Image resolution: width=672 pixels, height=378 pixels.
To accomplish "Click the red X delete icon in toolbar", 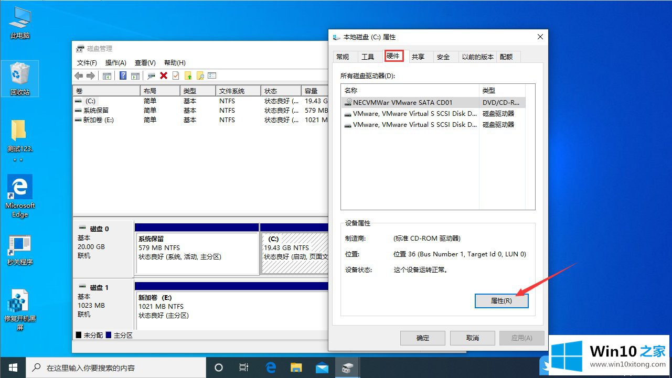I will [x=164, y=75].
